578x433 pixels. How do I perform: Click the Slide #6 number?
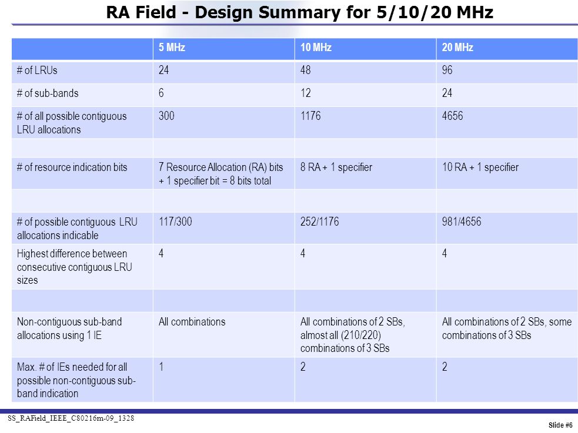560,425
